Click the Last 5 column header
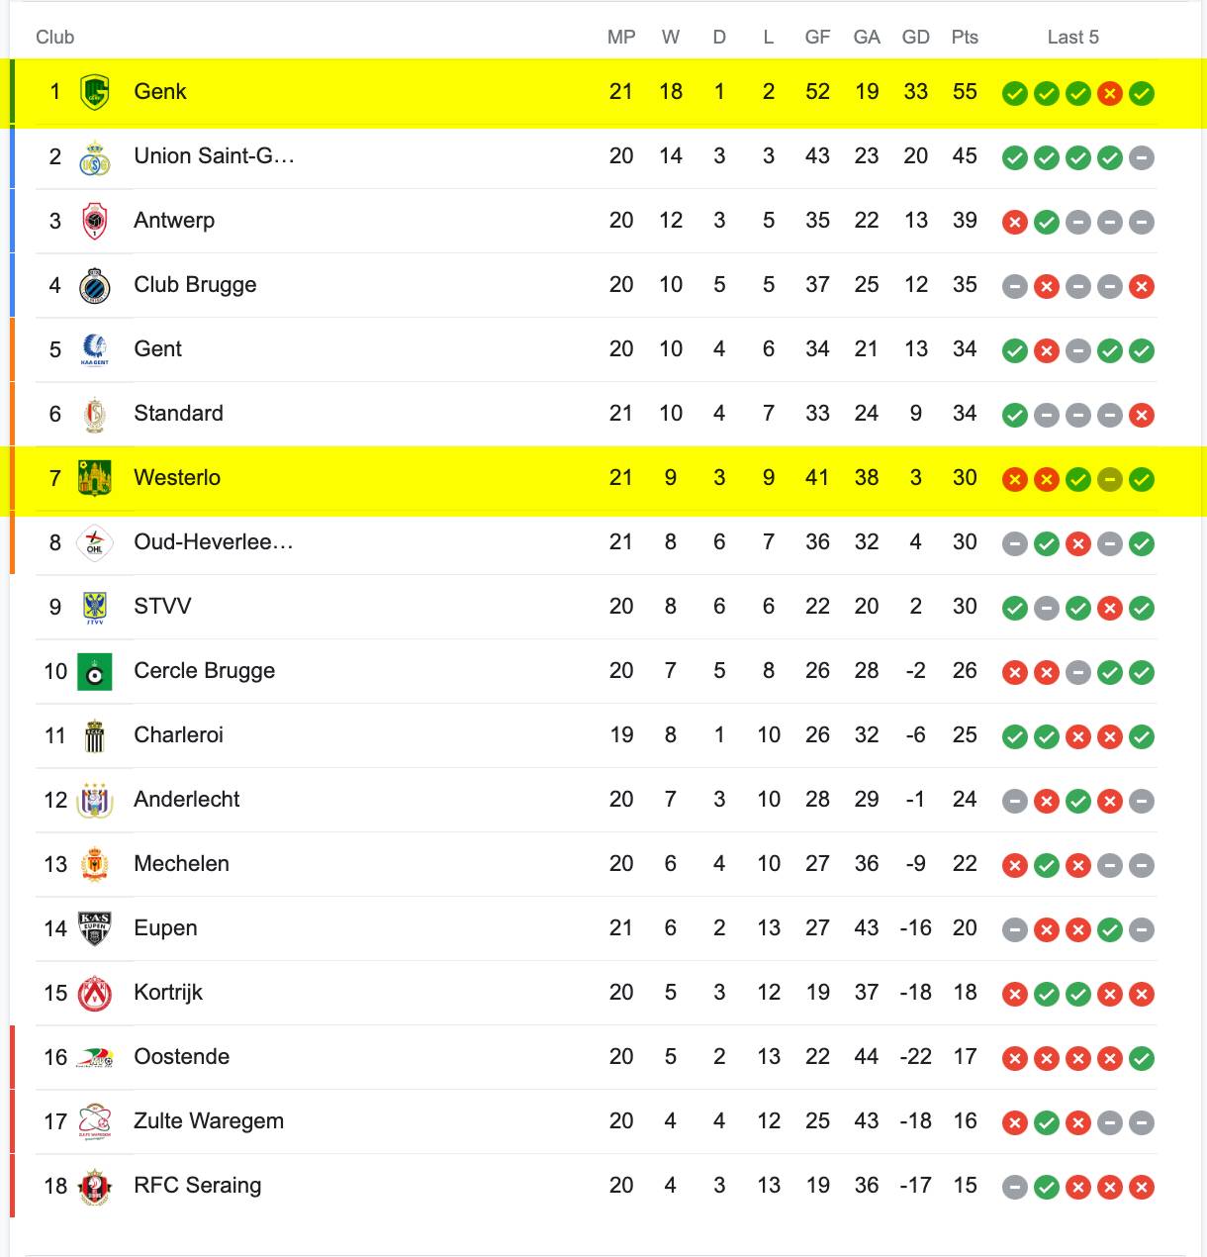 pos(1073,37)
